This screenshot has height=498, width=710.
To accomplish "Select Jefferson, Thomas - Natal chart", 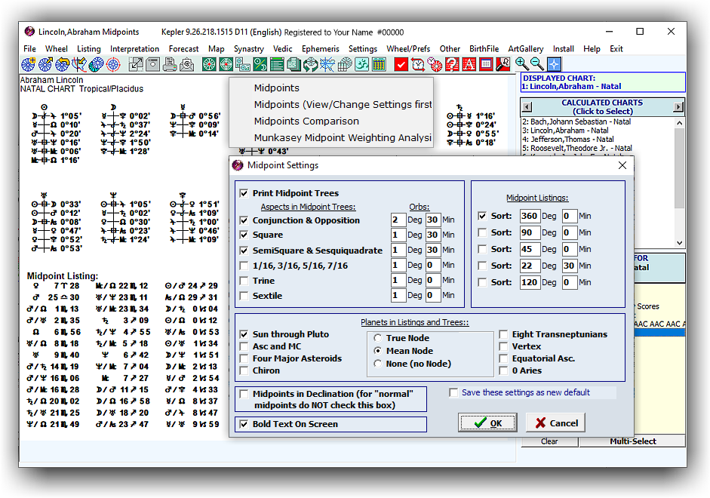I will click(568, 140).
